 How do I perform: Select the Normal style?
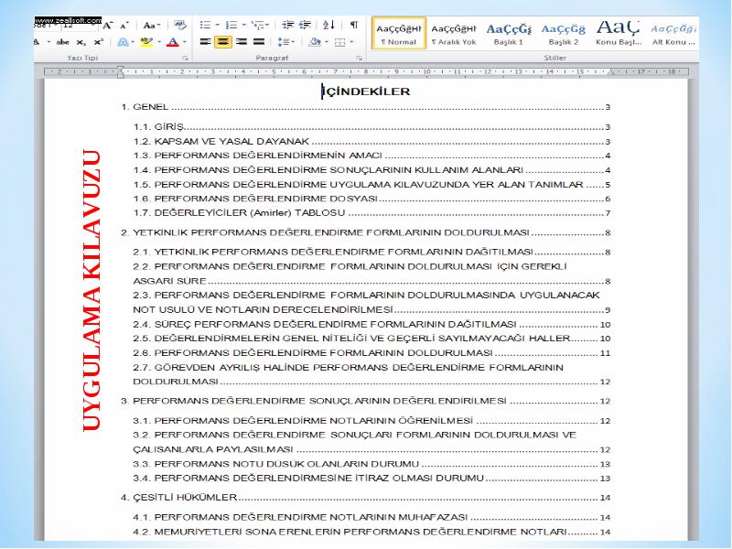tap(399, 33)
